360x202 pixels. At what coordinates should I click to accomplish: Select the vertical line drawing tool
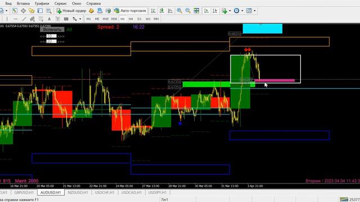[x=7, y=19]
